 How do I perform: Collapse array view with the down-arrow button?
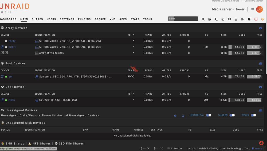pos(2,53)
